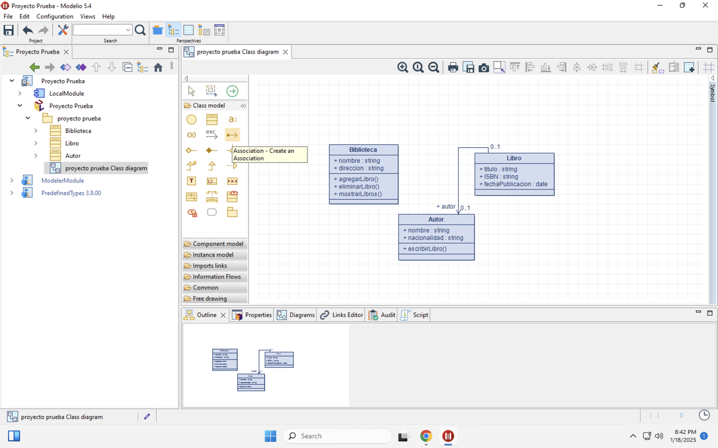
Task: Click the magnifier search button
Action: (140, 30)
